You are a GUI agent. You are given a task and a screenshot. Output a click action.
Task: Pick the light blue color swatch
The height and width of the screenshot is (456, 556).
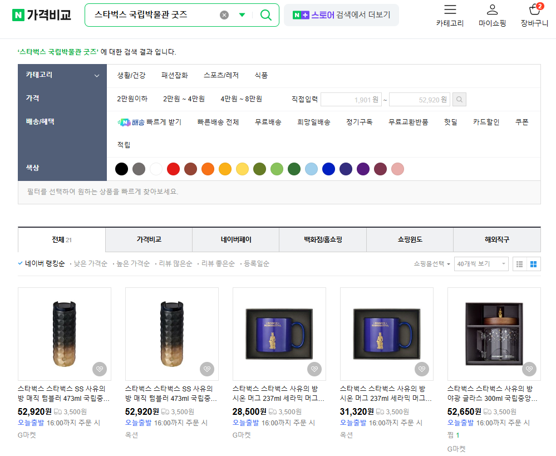pos(311,169)
